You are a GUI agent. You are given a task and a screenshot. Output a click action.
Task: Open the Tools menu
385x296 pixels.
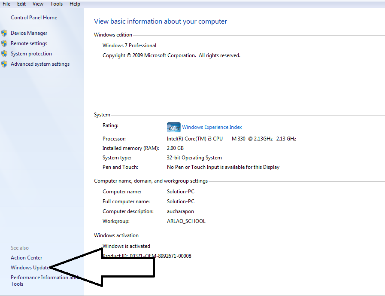(57, 4)
